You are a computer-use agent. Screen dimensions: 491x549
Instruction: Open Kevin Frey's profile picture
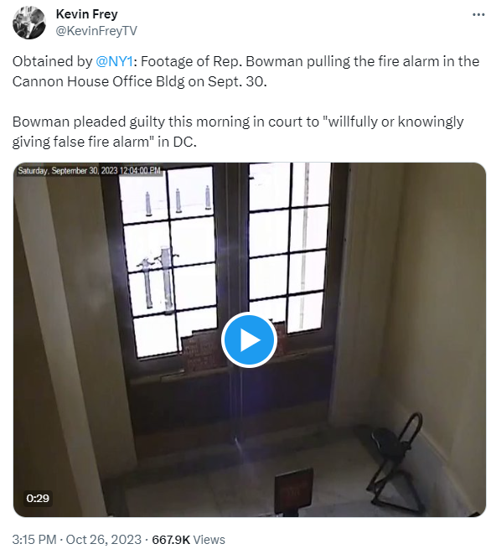(29, 23)
